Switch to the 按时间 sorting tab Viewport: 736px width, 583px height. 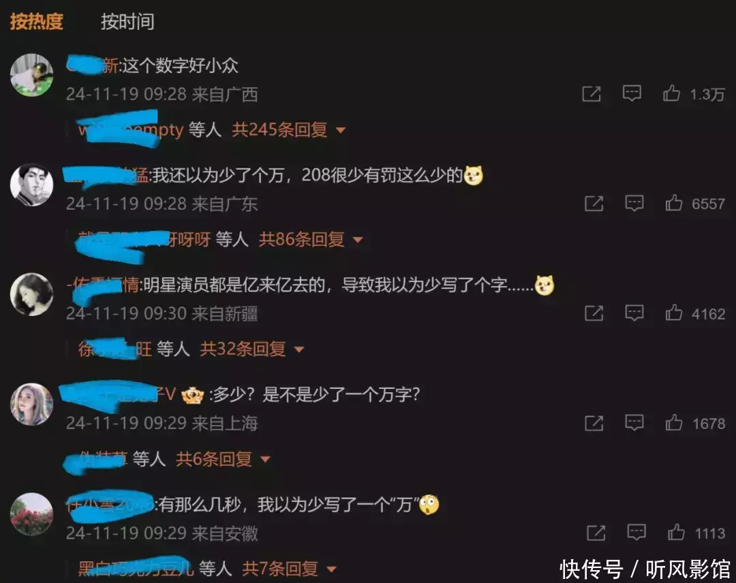coord(127,22)
